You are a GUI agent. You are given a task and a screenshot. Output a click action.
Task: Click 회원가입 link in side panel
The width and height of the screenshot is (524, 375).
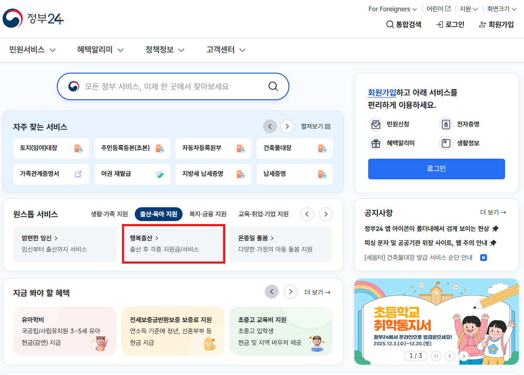381,92
